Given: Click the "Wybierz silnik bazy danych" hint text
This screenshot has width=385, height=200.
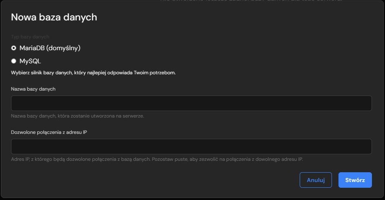Looking at the screenshot, I should point(93,73).
